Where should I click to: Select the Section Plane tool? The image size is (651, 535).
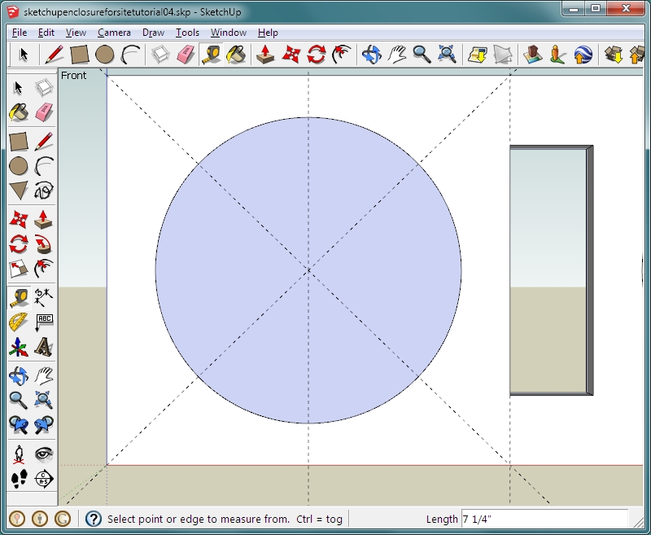[x=44, y=479]
